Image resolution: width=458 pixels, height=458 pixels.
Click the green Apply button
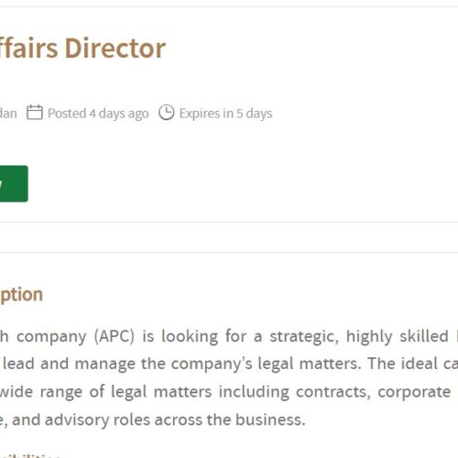14,183
